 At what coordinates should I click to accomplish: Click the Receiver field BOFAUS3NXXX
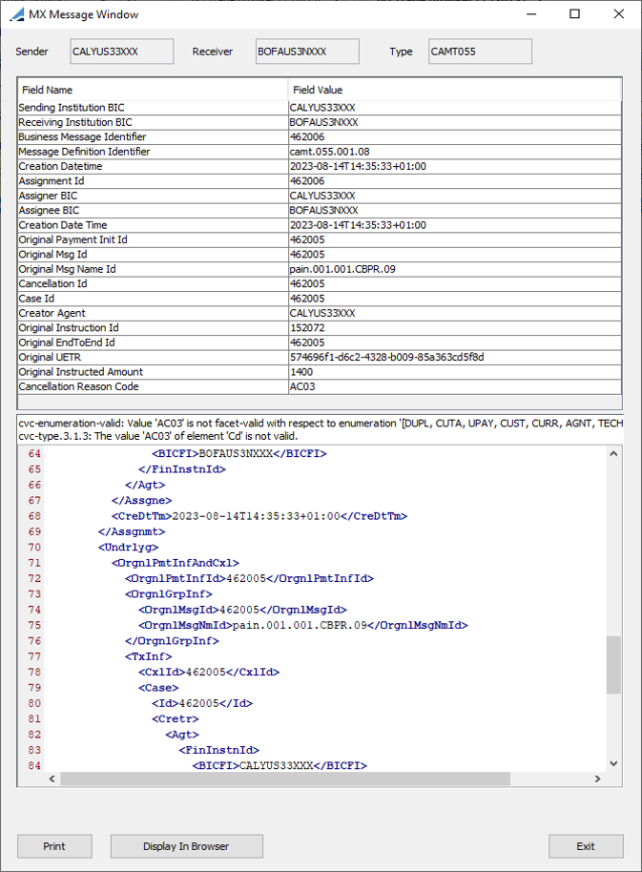coord(307,52)
